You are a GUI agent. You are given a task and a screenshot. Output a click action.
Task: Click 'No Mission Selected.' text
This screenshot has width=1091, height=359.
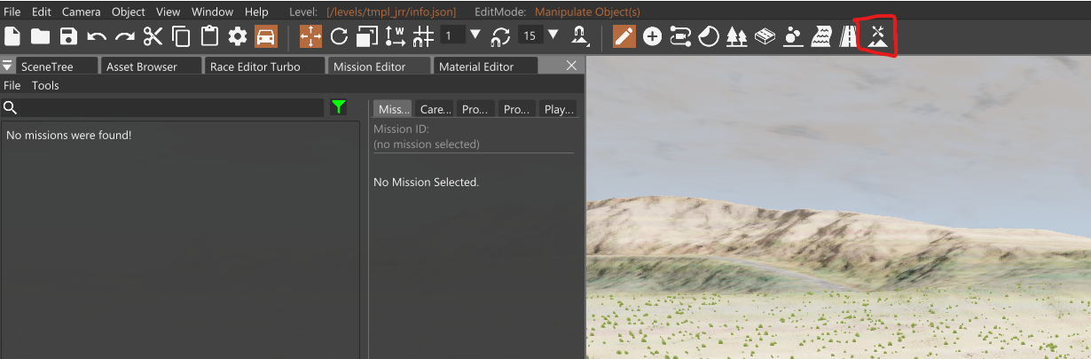(x=426, y=182)
